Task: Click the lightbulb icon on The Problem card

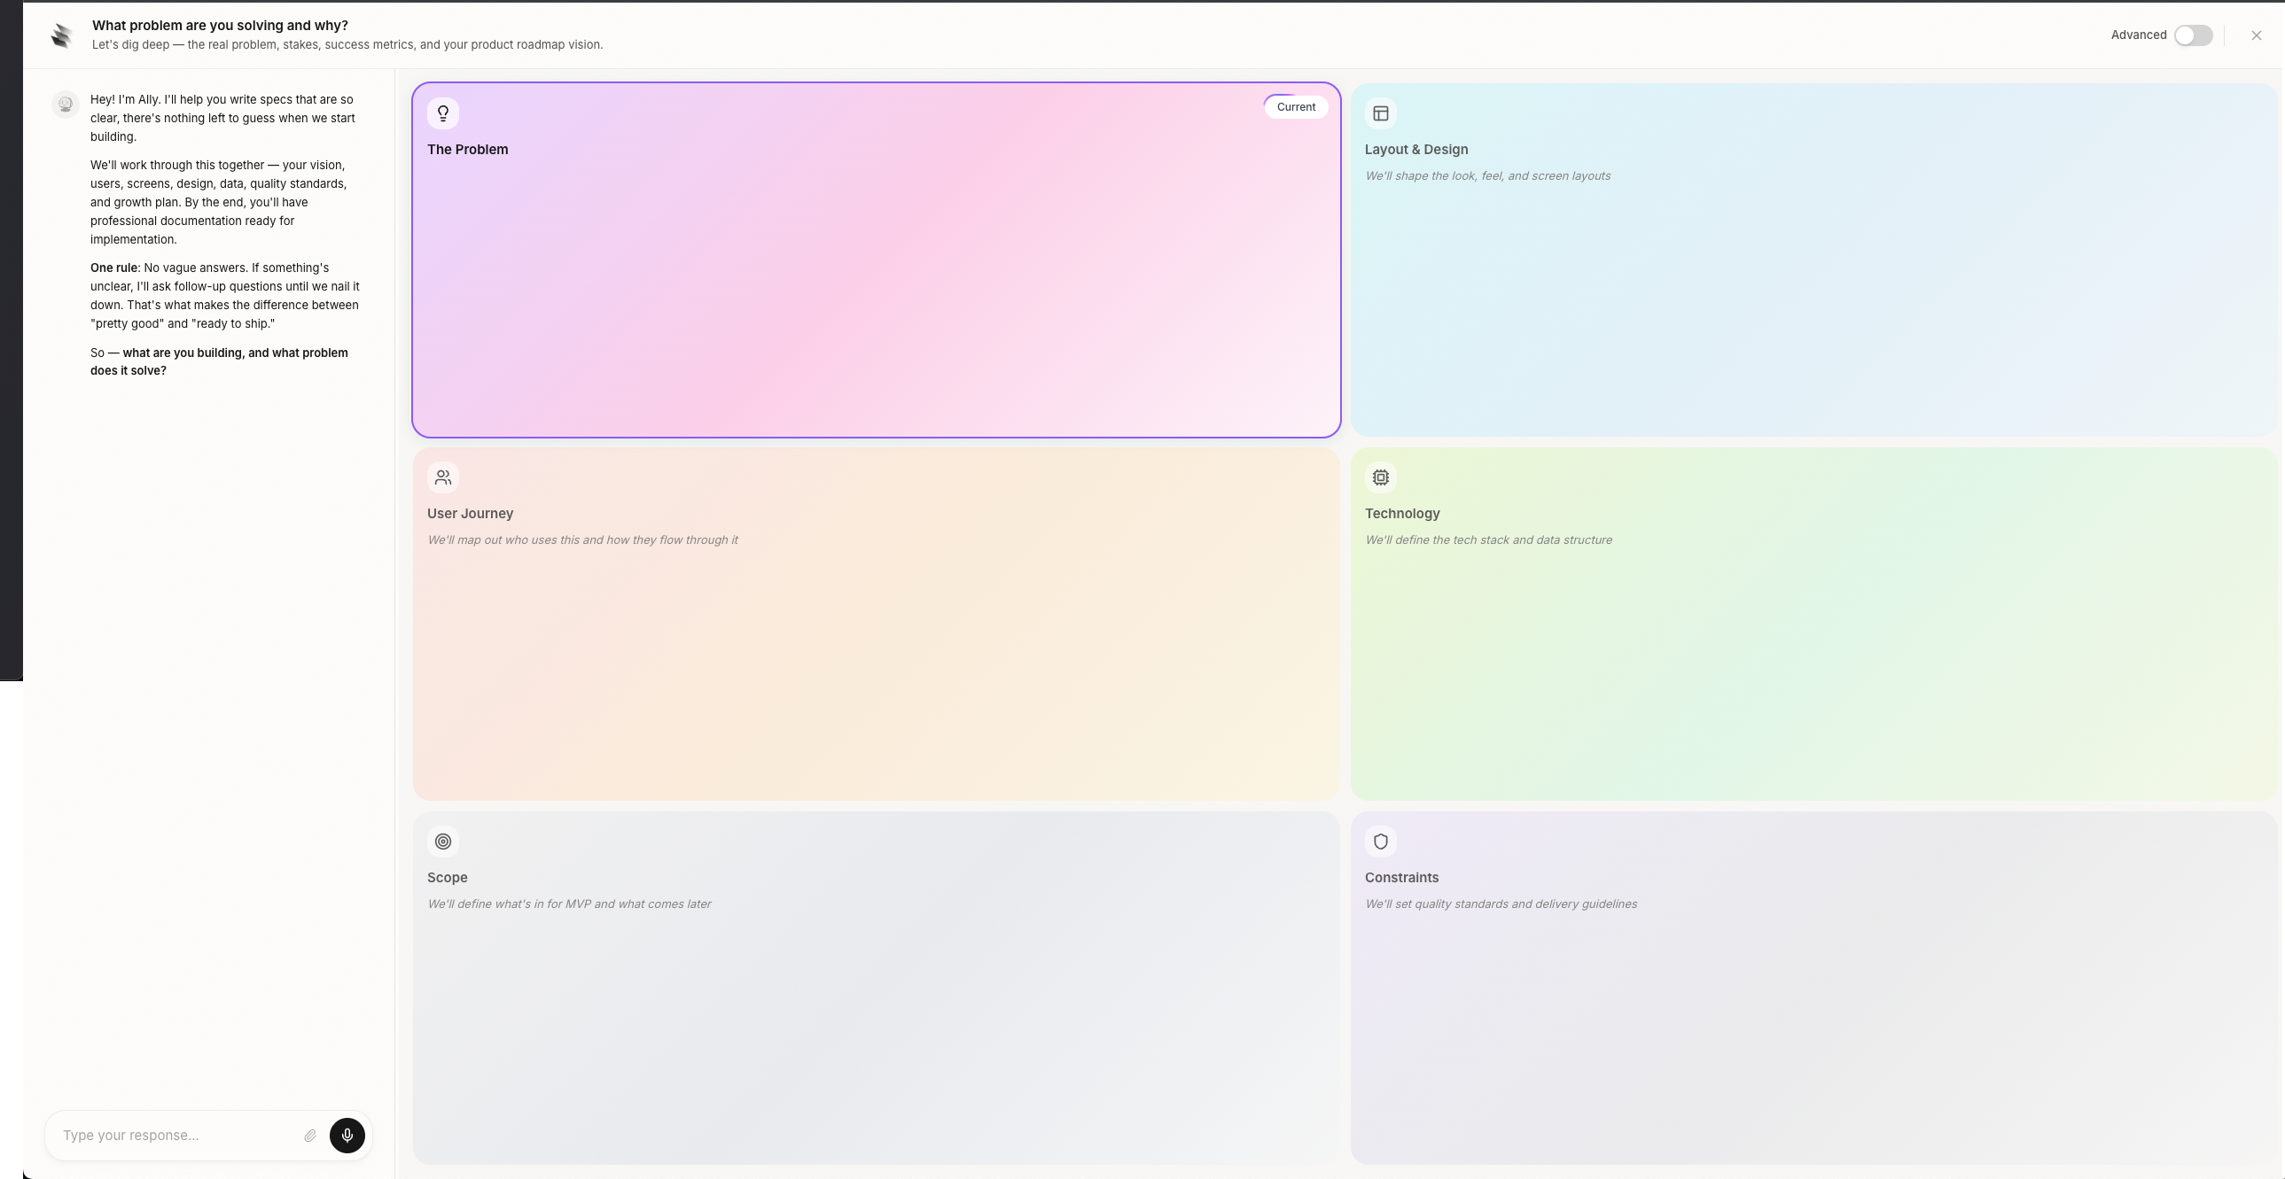Action: coord(443,112)
